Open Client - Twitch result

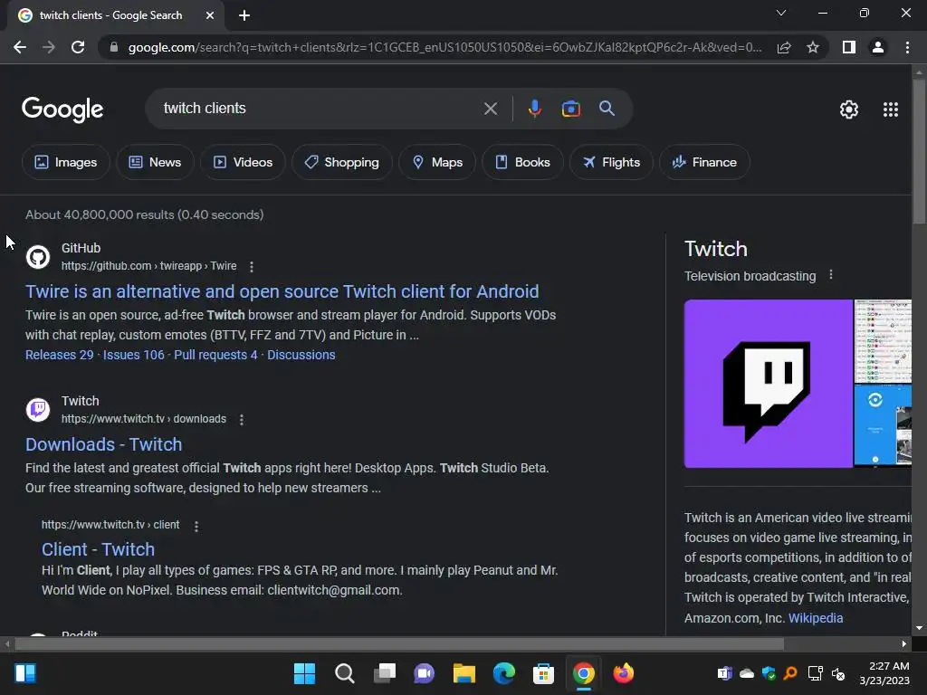[x=98, y=549]
